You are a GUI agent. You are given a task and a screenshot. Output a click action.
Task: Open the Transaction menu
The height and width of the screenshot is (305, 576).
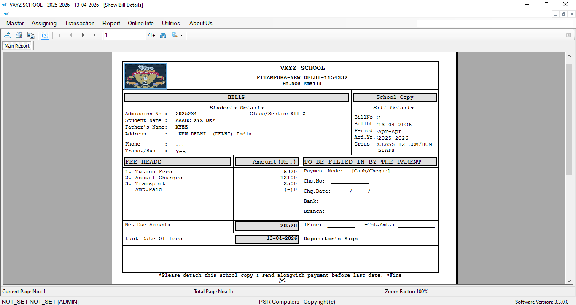click(79, 23)
